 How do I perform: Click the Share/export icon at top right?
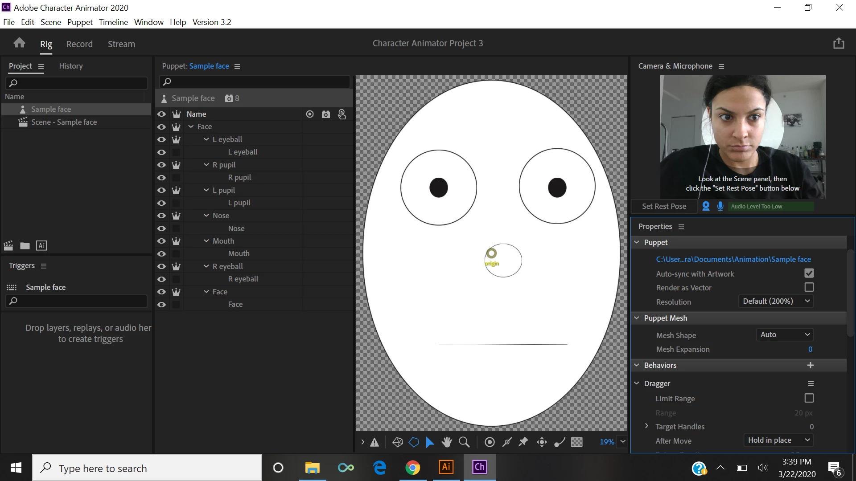[x=839, y=43]
